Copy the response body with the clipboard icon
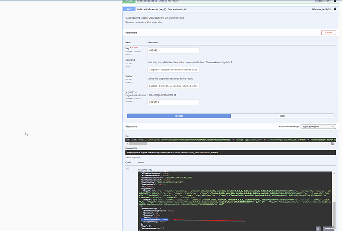The height and width of the screenshot is (232, 345). pyautogui.click(x=318, y=229)
